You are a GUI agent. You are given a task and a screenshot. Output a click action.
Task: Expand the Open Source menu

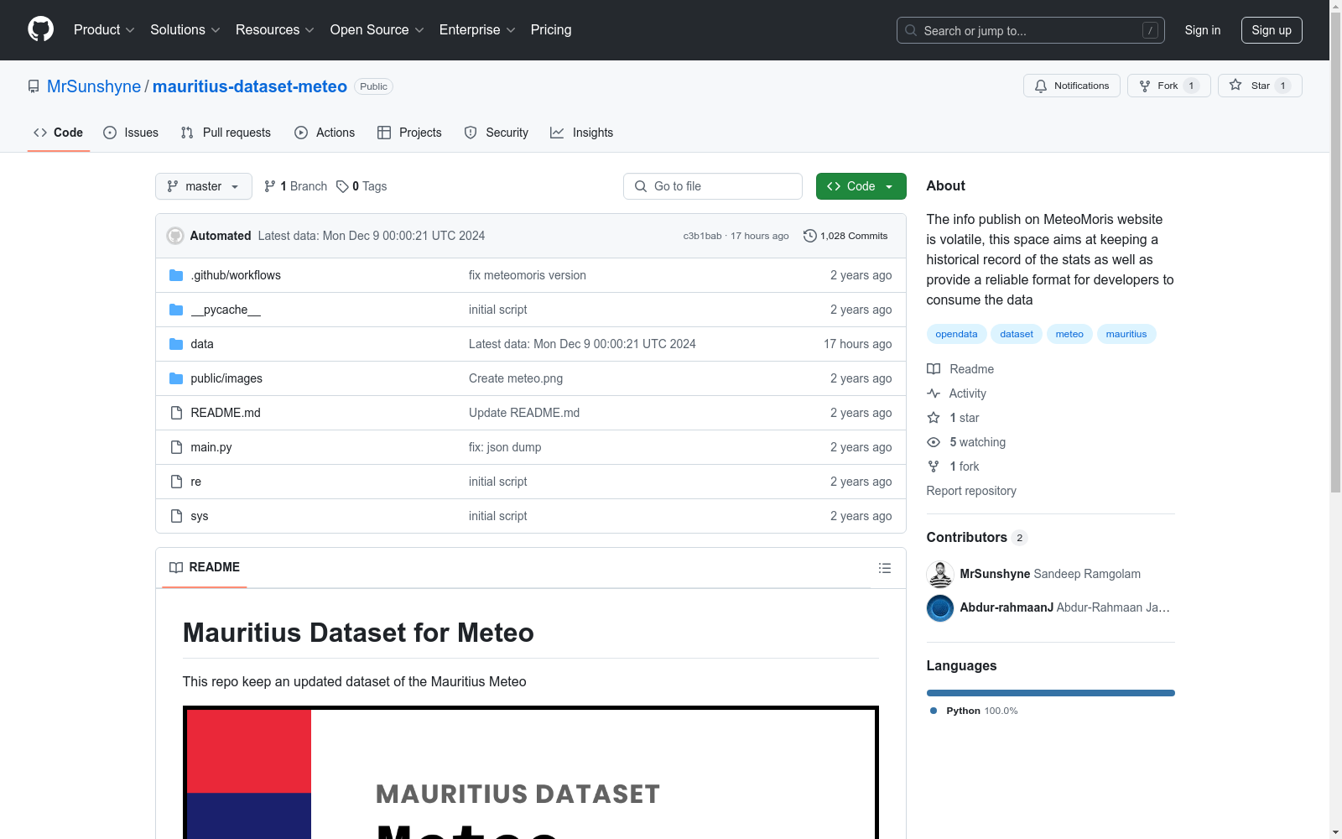(377, 30)
